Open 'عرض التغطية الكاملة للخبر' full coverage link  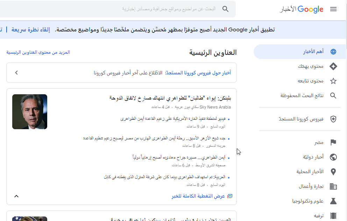point(198,196)
